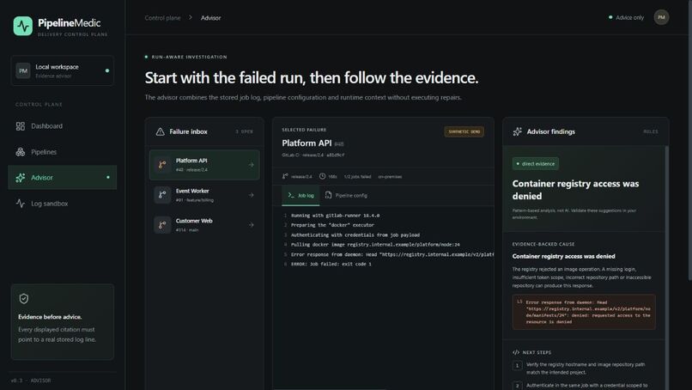Image resolution: width=692 pixels, height=390 pixels.
Task: Click the 'Evidence-backed cause' section heading
Action: pyautogui.click(x=543, y=244)
